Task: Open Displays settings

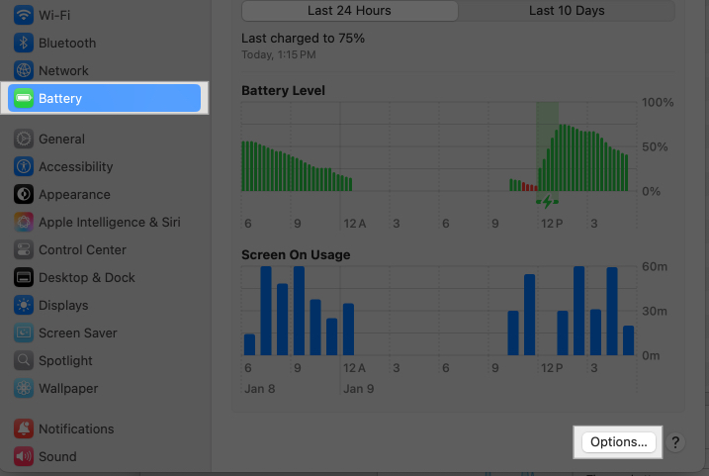Action: click(105, 305)
